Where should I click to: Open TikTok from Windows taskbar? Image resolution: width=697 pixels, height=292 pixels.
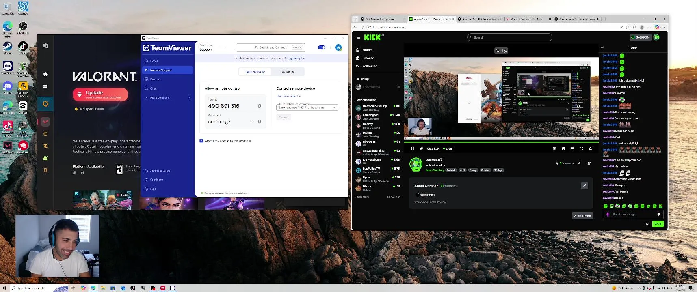[133, 288]
